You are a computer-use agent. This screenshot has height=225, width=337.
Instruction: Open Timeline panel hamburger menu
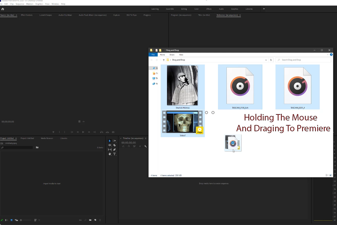(x=146, y=138)
